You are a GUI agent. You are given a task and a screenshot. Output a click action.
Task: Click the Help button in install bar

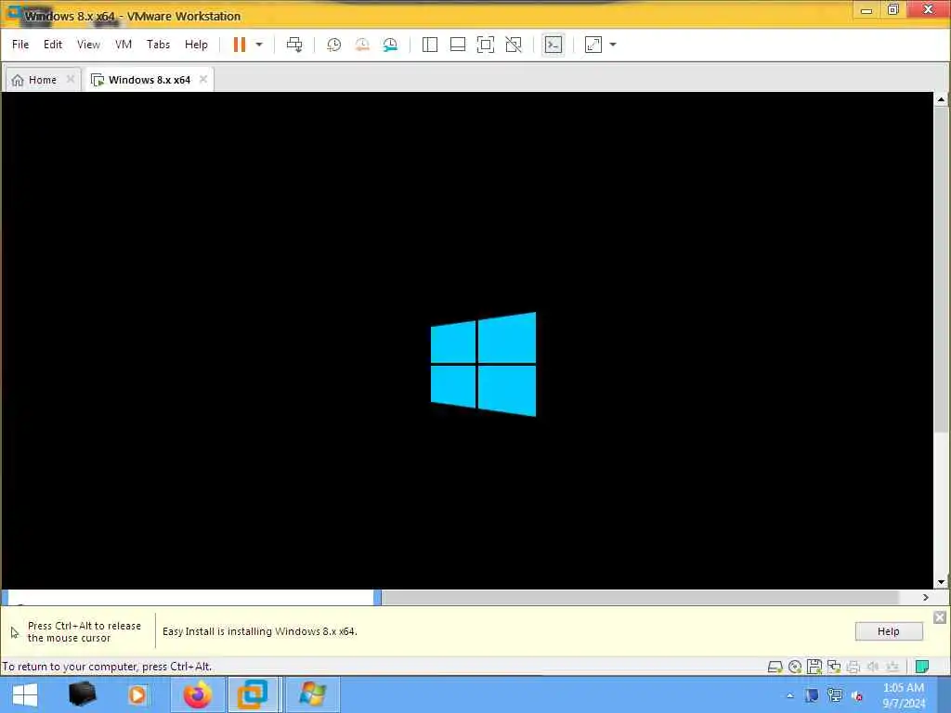889,631
